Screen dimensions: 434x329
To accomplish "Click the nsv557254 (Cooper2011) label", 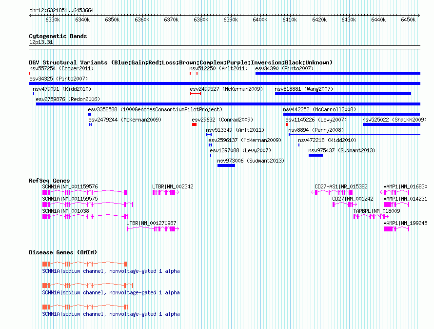I will [x=61, y=68].
